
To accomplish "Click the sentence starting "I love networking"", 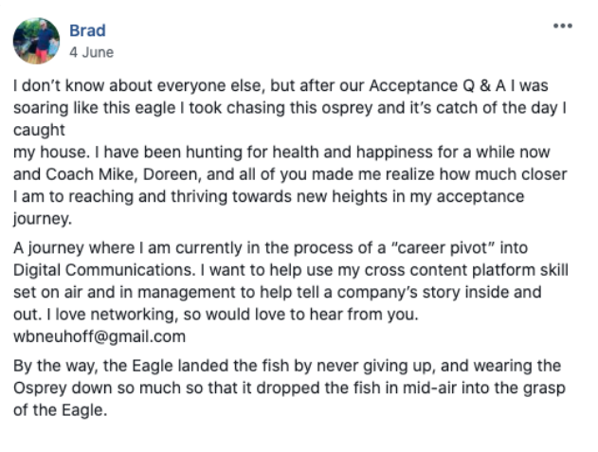I will [232, 315].
